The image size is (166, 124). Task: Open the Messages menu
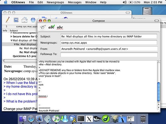coord(75,2)
